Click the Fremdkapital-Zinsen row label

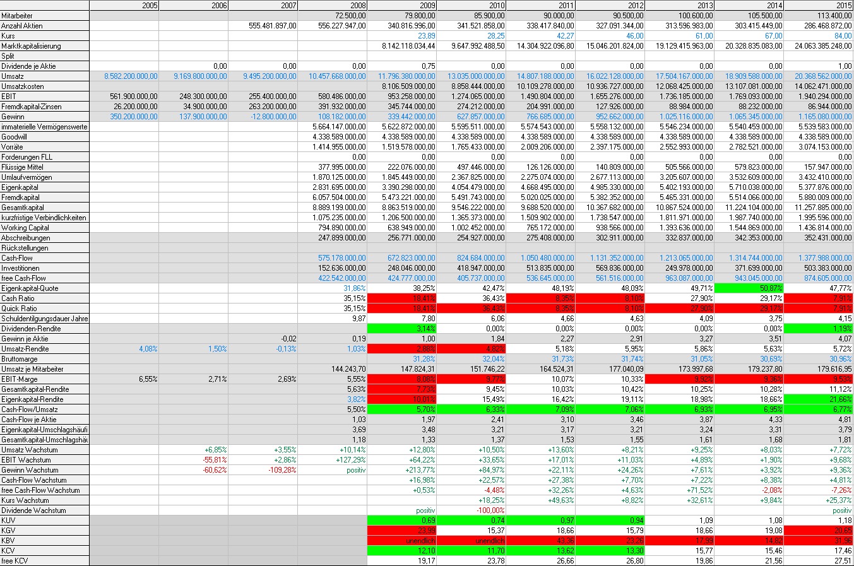pyautogui.click(x=45, y=106)
